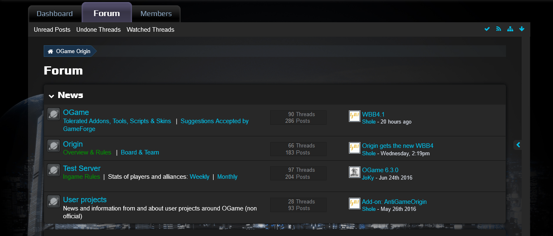Click the home icon in the OGame Origin breadcrumb
The height and width of the screenshot is (236, 553).
pos(50,51)
